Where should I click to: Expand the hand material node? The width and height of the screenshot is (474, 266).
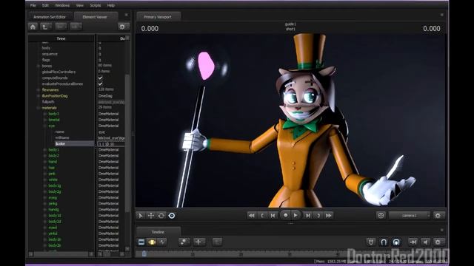(45, 162)
